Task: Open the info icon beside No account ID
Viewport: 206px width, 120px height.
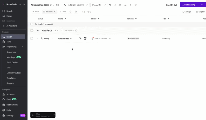Action: [x=76, y=30]
